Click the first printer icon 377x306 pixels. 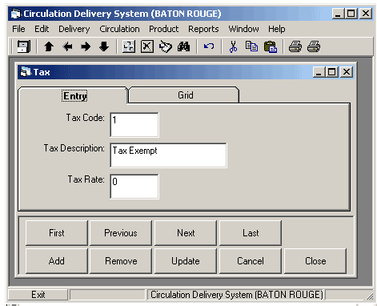(x=295, y=46)
